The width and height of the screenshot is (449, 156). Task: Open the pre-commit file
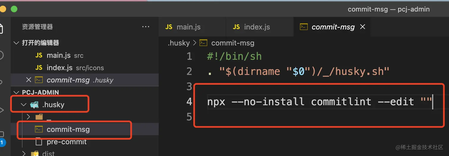pos(85,142)
